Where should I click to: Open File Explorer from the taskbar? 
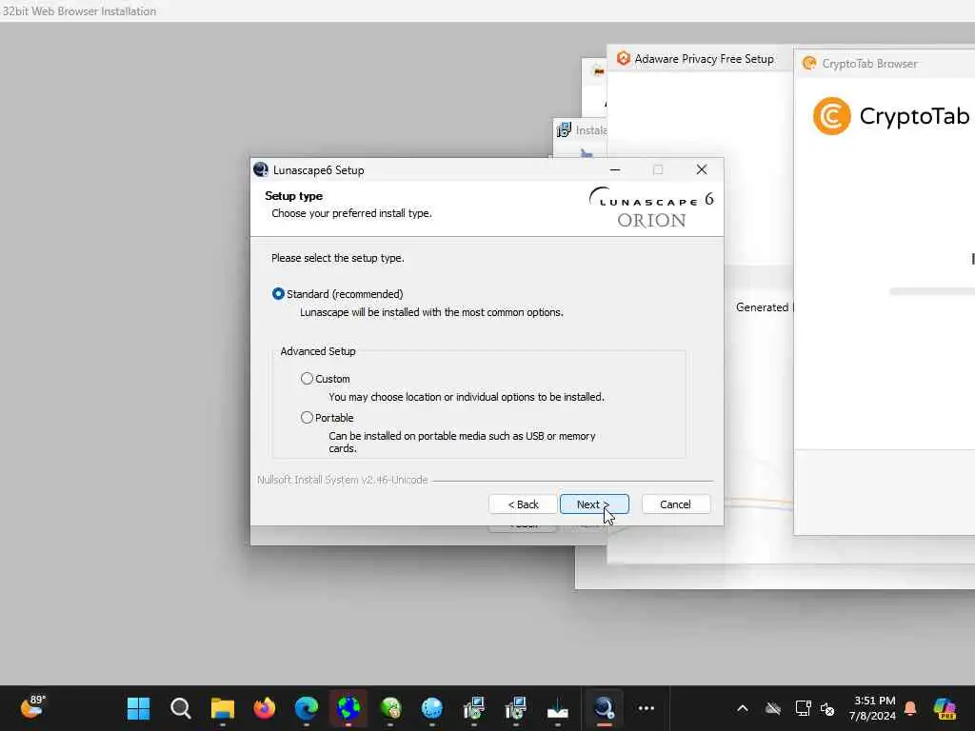point(222,708)
